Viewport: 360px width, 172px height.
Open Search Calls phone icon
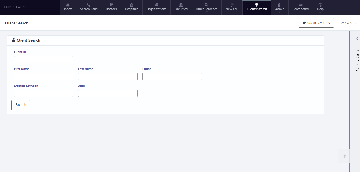89,5
